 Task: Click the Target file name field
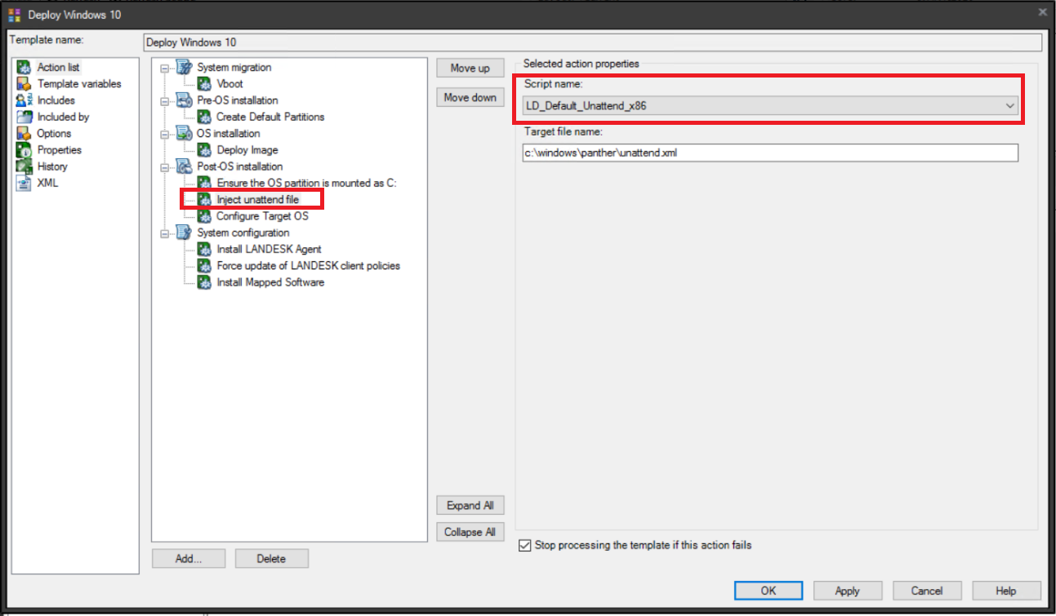[x=770, y=153]
